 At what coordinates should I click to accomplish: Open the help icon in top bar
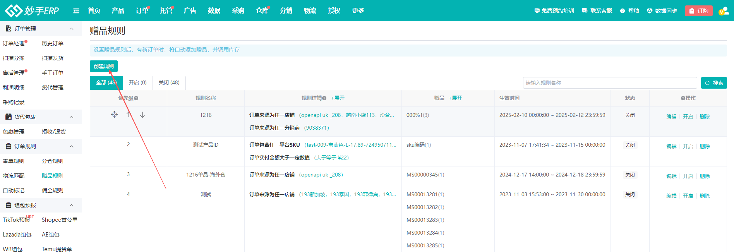623,11
